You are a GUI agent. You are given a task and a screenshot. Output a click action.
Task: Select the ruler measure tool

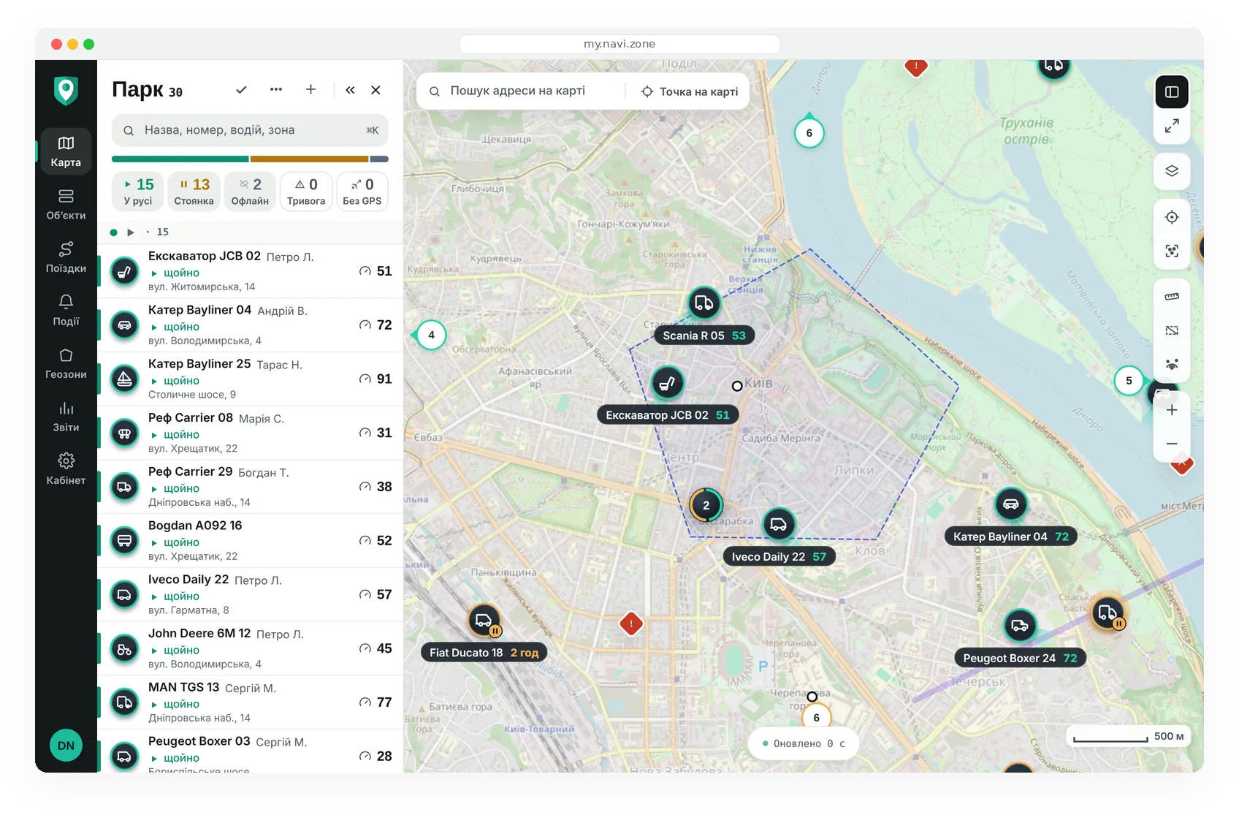(x=1172, y=297)
